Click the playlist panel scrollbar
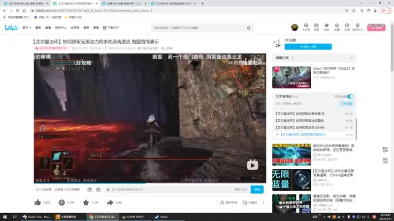This screenshot has height=221, width=394. [356, 129]
